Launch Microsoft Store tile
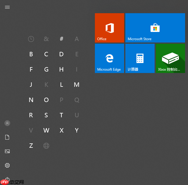188x185 pixels. click(155, 28)
